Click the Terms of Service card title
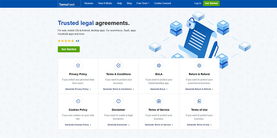 pos(159,110)
